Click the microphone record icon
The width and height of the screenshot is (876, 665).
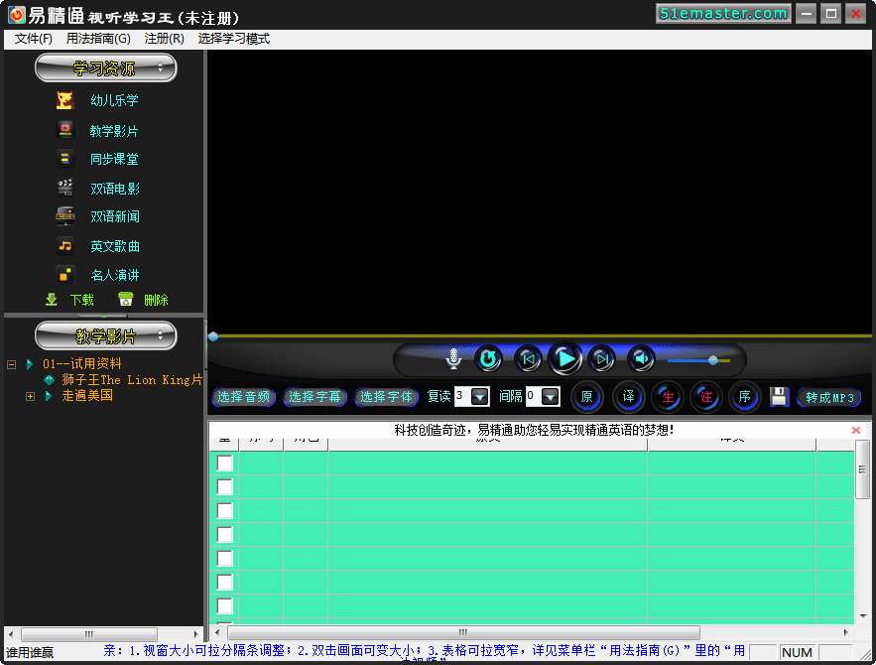pyautogui.click(x=453, y=358)
